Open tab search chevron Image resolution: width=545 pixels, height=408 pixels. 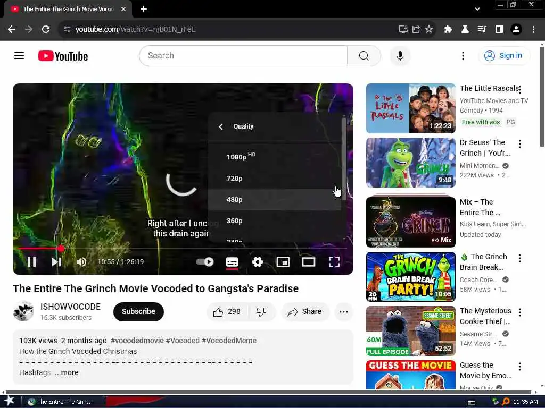(x=477, y=9)
